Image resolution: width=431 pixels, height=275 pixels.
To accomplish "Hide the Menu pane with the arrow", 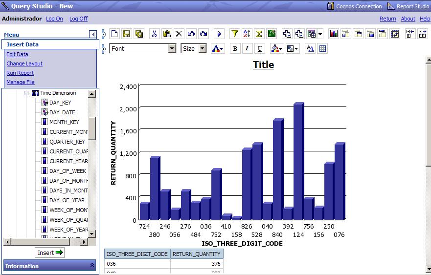I will [93, 34].
